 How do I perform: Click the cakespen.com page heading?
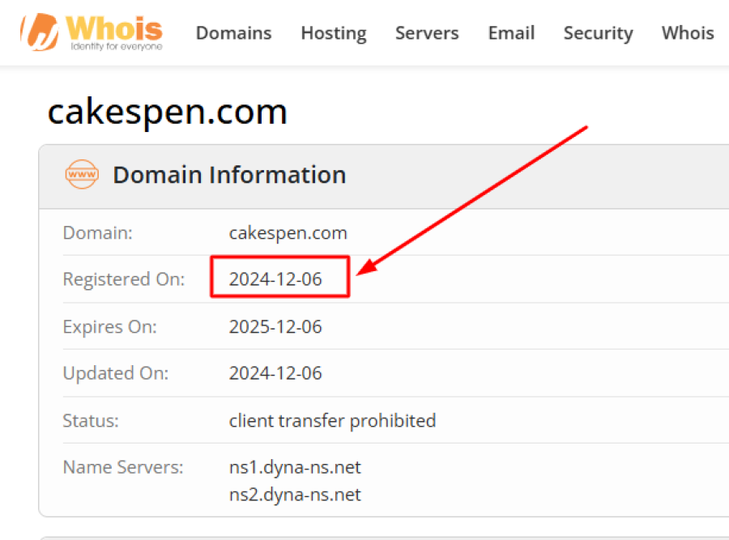click(168, 112)
